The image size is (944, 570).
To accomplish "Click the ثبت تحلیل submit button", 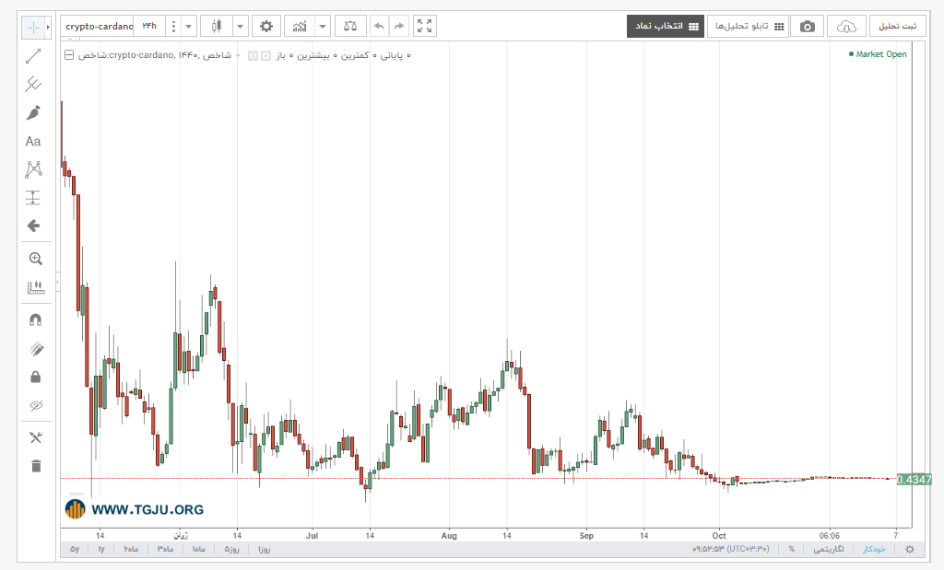I will click(897, 27).
